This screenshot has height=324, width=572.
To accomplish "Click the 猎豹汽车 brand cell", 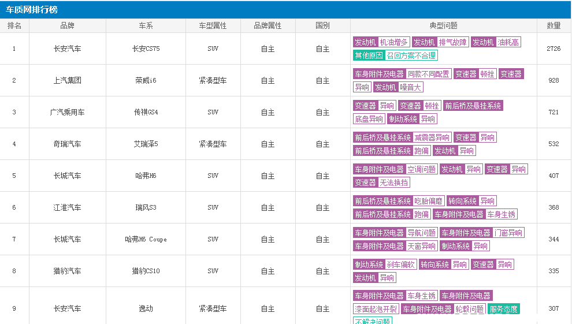I will pos(67,271).
